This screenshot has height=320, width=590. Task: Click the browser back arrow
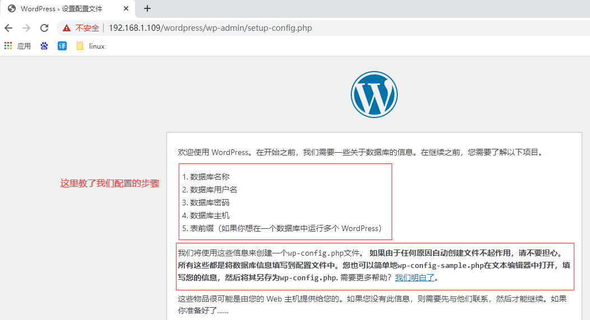[8, 28]
